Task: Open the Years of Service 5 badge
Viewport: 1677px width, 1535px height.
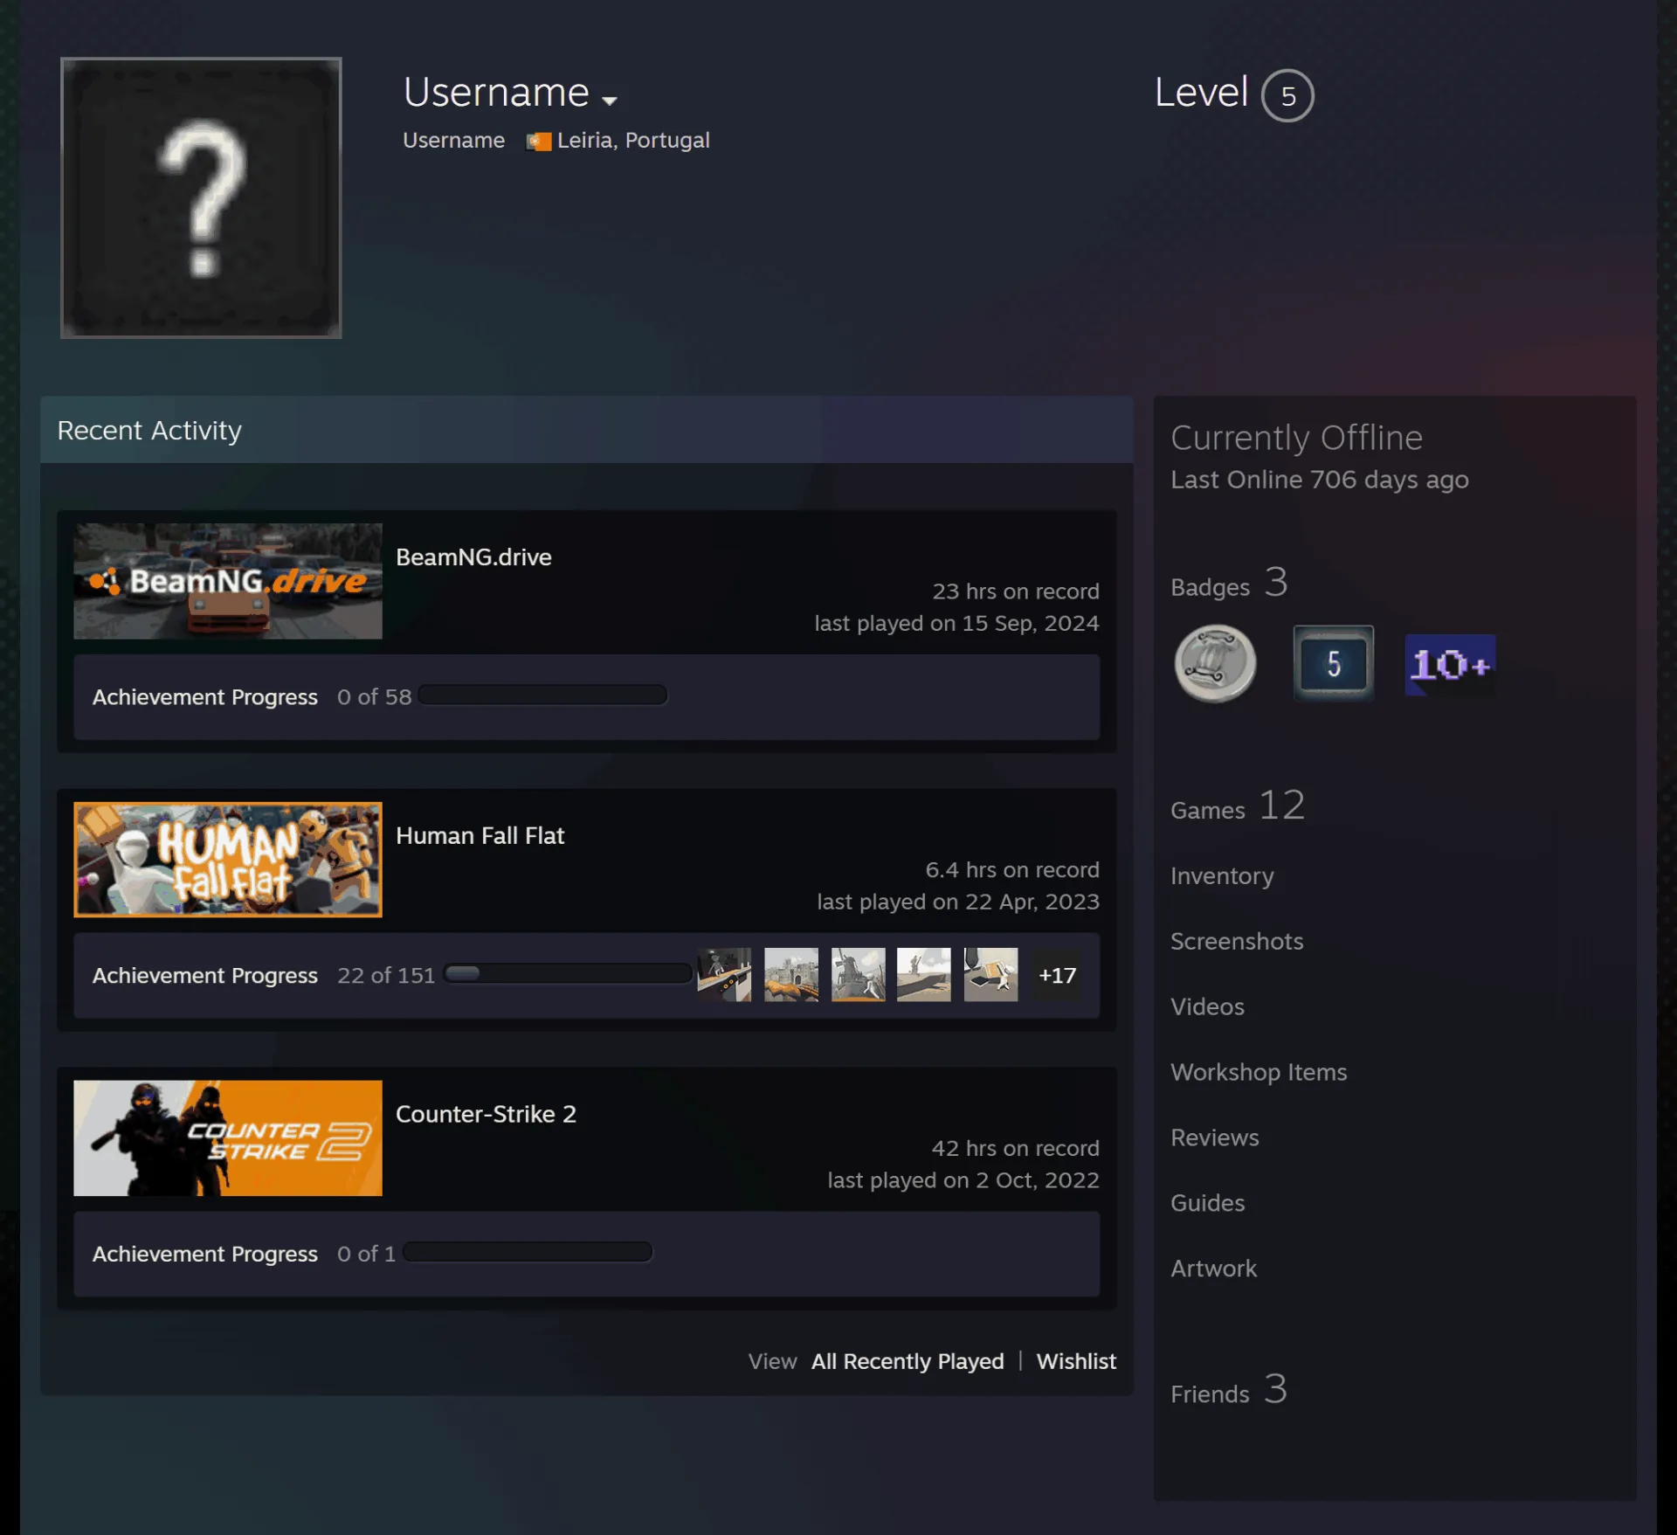Action: (x=1334, y=664)
